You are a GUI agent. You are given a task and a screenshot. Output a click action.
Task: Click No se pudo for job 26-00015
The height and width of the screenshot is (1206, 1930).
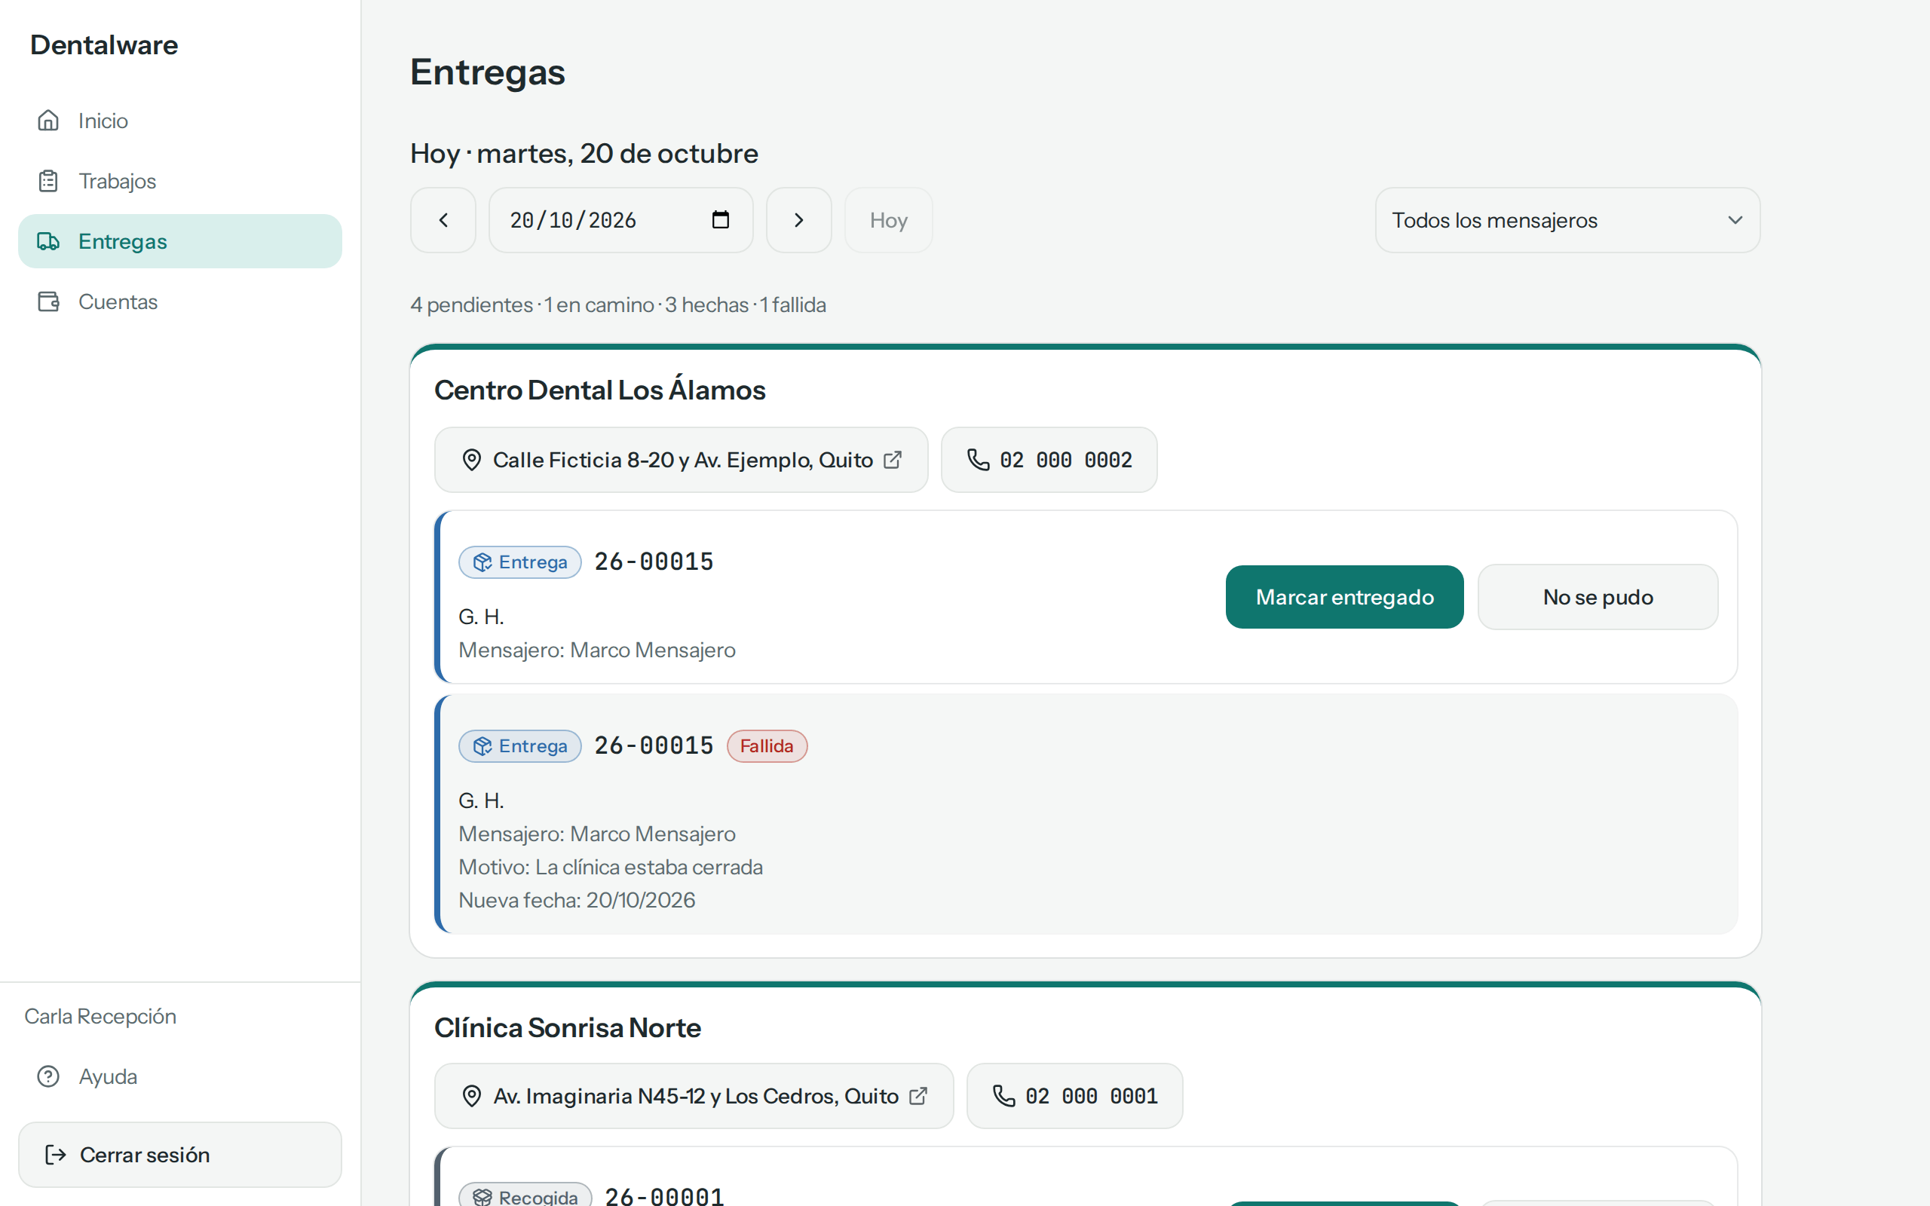[1598, 597]
